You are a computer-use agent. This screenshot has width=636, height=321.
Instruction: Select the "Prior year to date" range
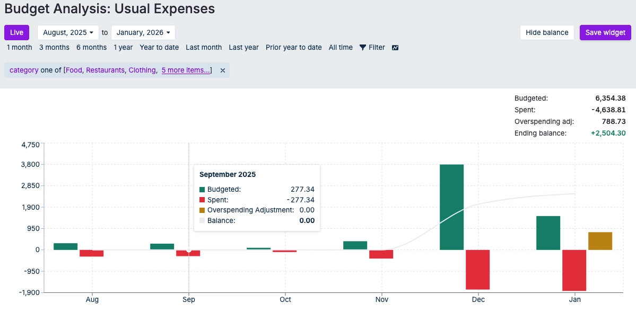coord(293,47)
